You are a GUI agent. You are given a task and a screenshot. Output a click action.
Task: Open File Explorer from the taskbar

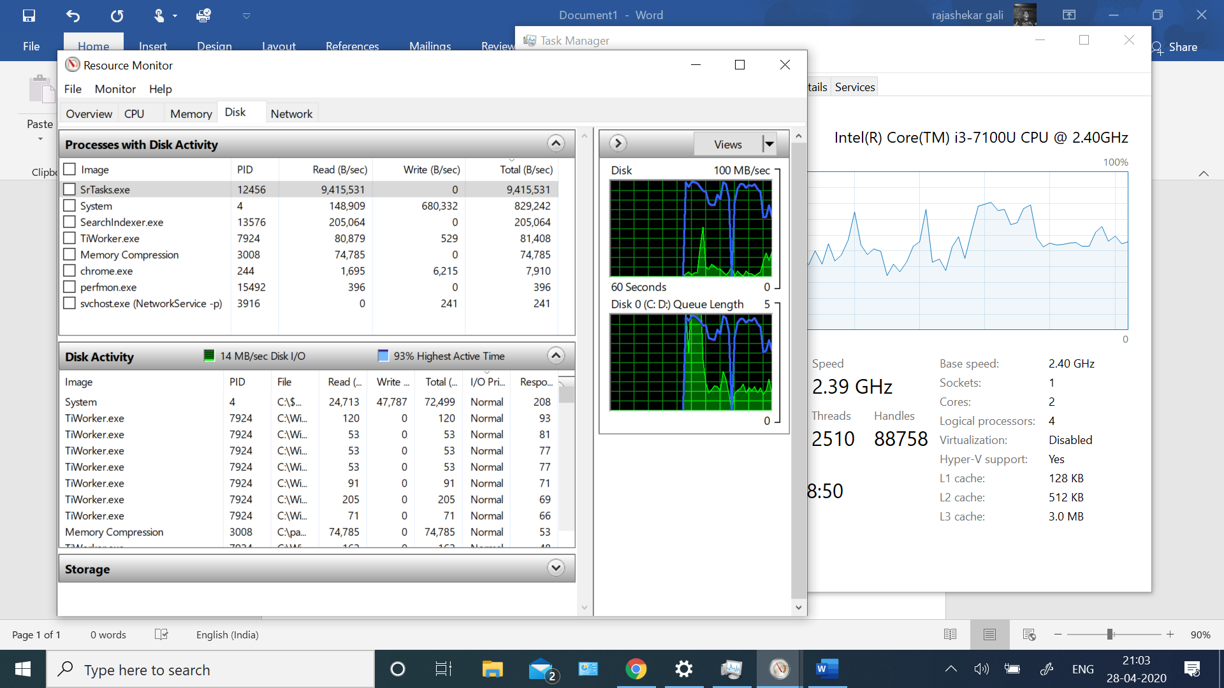pyautogui.click(x=492, y=669)
